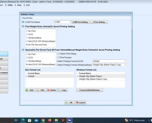This screenshot has height=123, width=152.
Task: Select No Print for first weight entry
Action: [27, 31]
